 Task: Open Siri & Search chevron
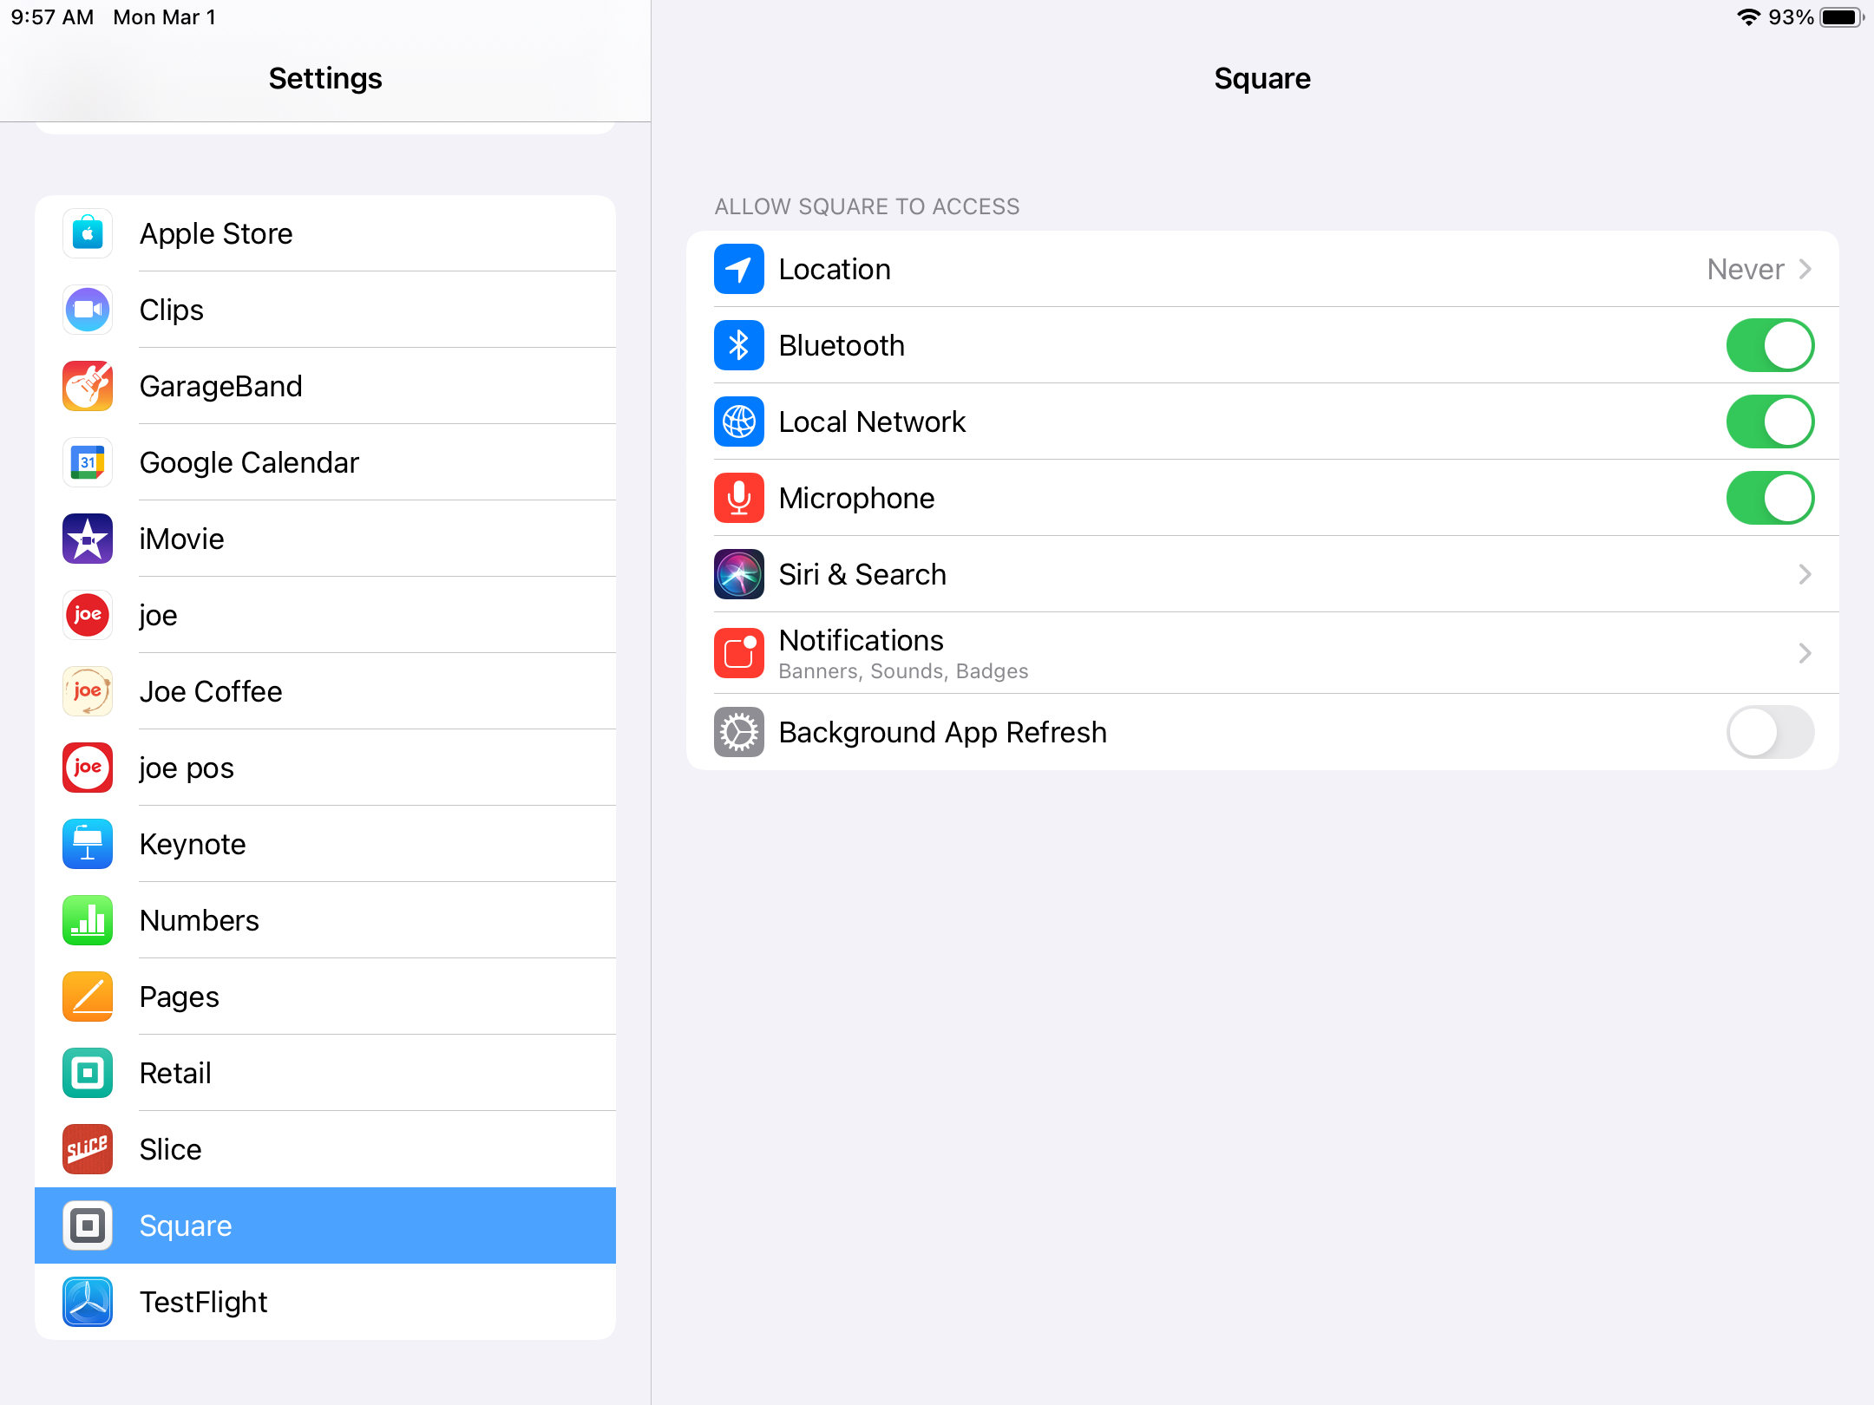click(x=1805, y=574)
